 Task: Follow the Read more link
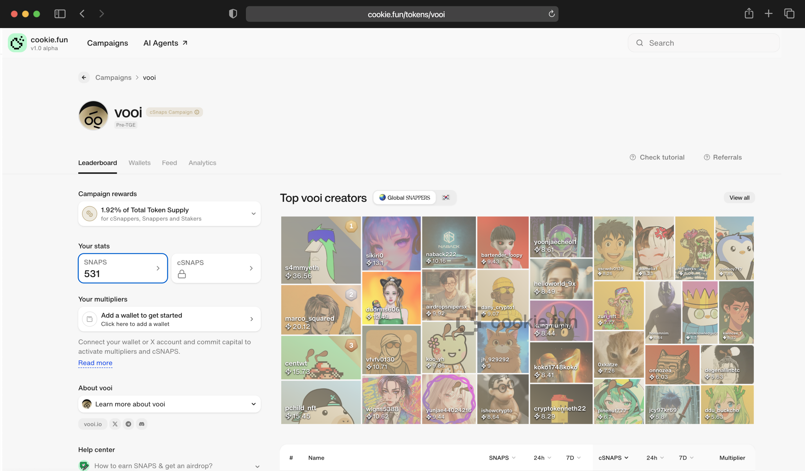click(x=95, y=363)
